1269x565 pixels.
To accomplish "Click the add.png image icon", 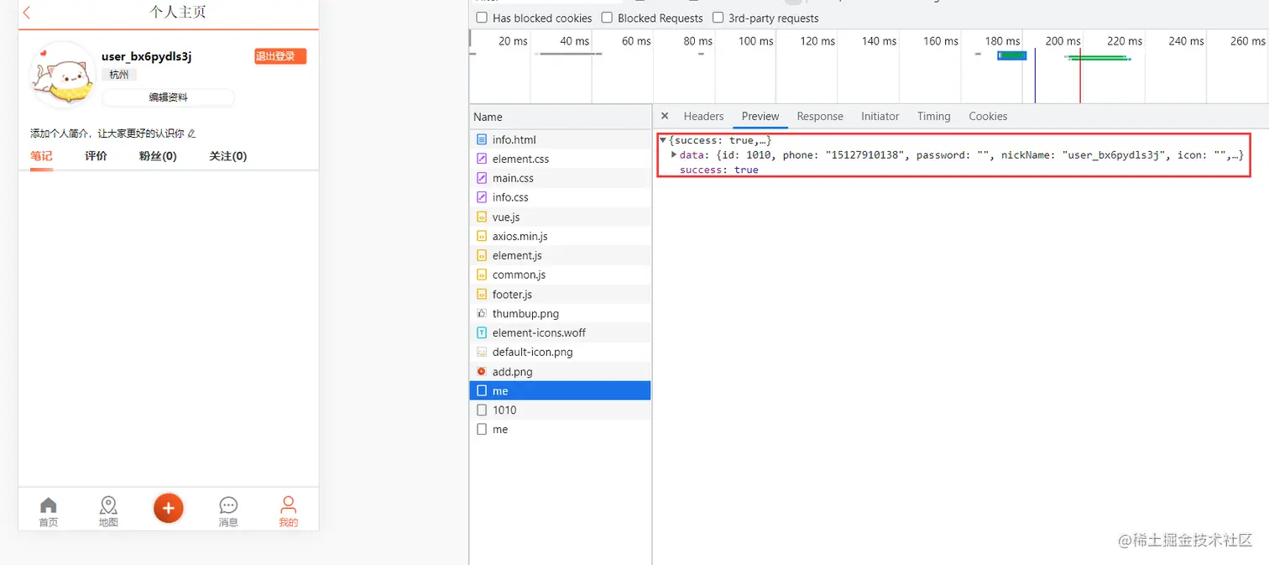I will 482,371.
